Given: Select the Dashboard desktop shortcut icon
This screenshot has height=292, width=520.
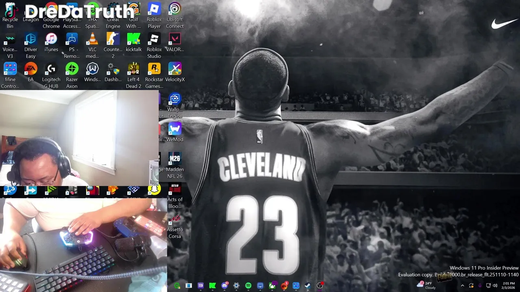Looking at the screenshot, I should (113, 73).
